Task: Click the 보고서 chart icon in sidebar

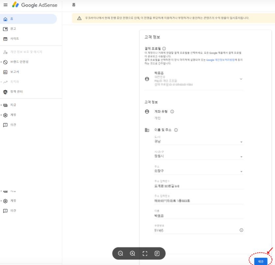Action: point(6,72)
